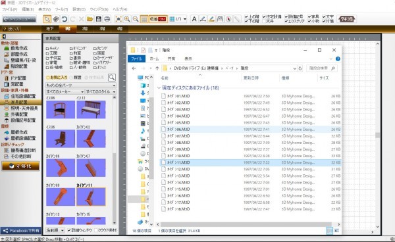
Task: Open 屋根作成 roof creation in sidebar
Action: click(16, 132)
